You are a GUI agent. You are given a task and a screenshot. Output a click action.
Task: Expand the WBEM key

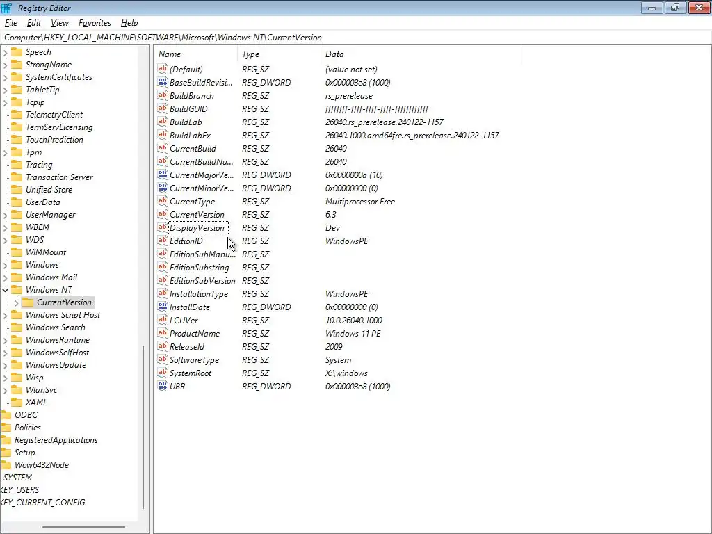[x=5, y=227]
